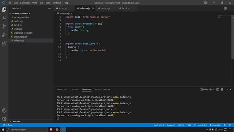Open the Go menu

[41, 3]
